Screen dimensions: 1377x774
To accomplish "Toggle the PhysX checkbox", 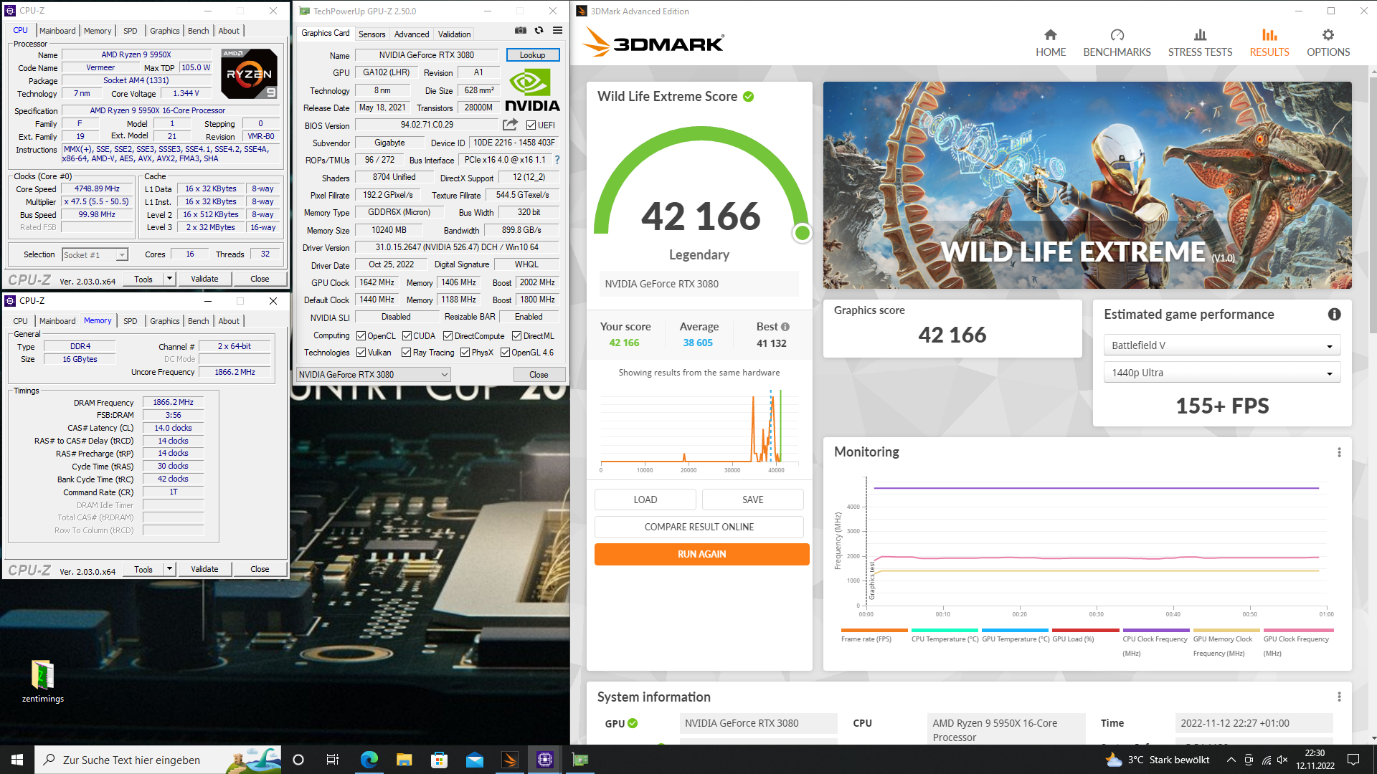I will point(465,353).
